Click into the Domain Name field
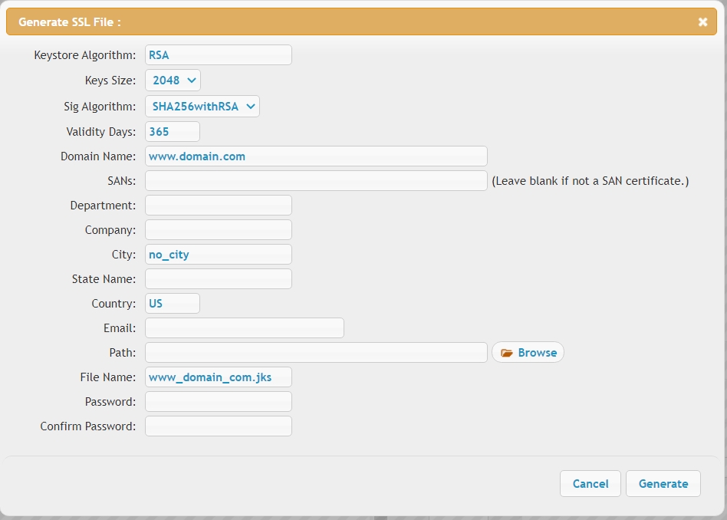The image size is (727, 520). [316, 156]
